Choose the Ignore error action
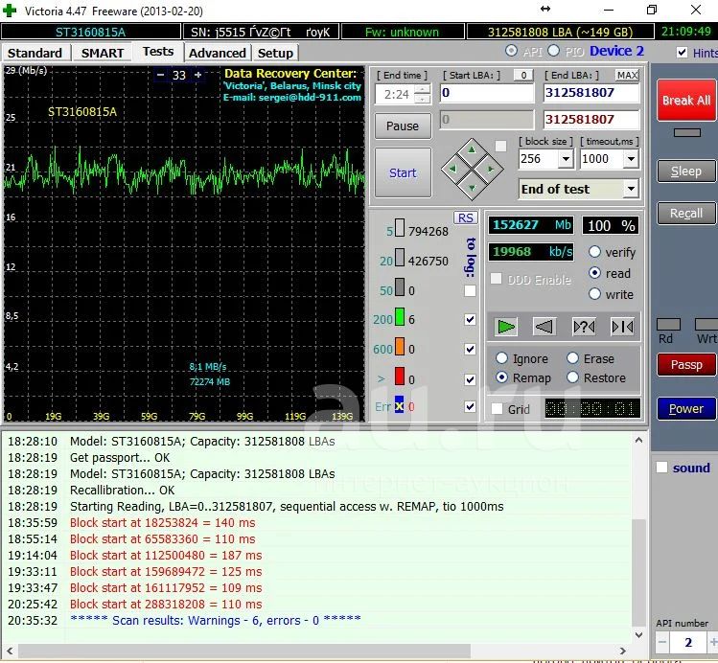 point(502,357)
